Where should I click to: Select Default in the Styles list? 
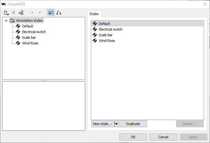click(147, 24)
